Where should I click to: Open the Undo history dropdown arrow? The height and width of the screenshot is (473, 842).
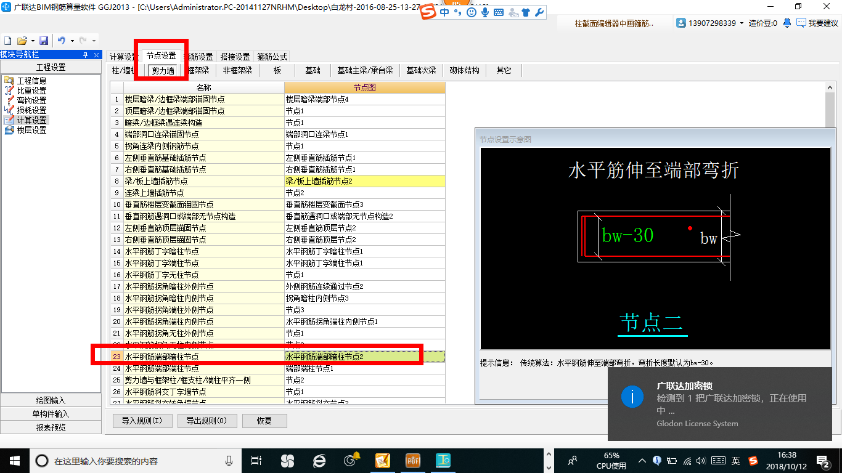coord(72,41)
